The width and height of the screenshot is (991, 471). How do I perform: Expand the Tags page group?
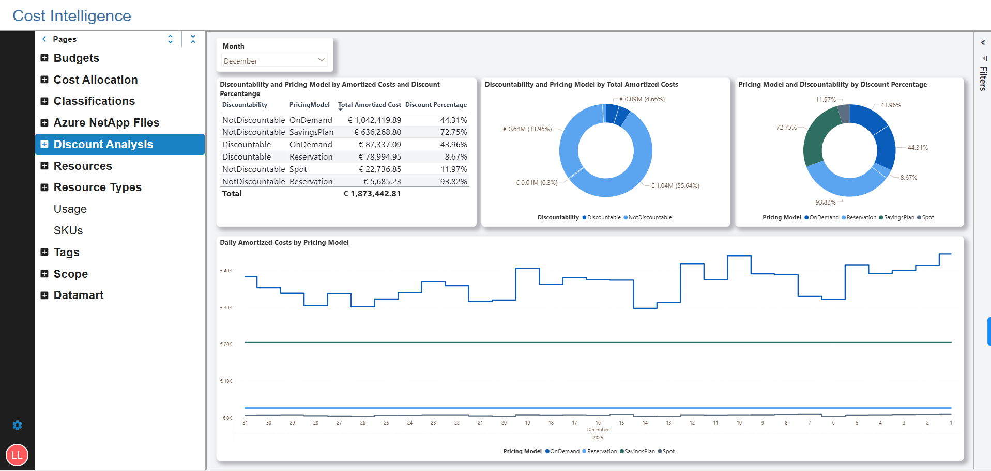click(44, 252)
